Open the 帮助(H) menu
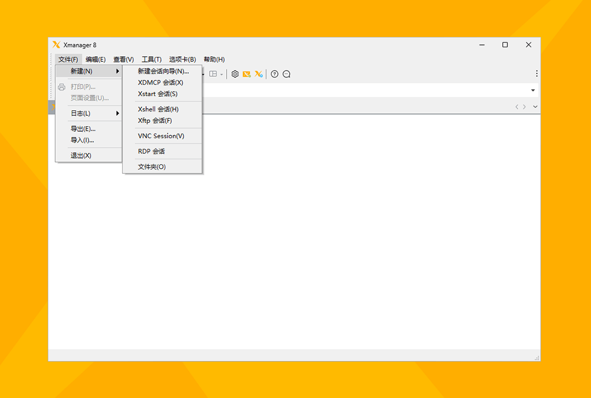The width and height of the screenshot is (591, 398). pyautogui.click(x=214, y=59)
